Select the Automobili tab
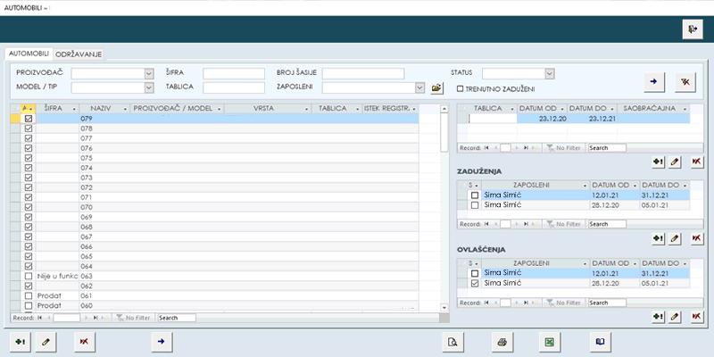 coord(28,54)
